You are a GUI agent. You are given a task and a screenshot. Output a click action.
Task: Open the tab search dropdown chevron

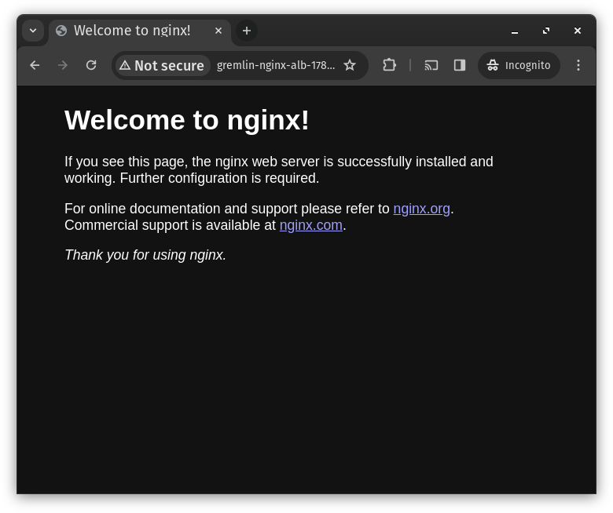tap(33, 31)
